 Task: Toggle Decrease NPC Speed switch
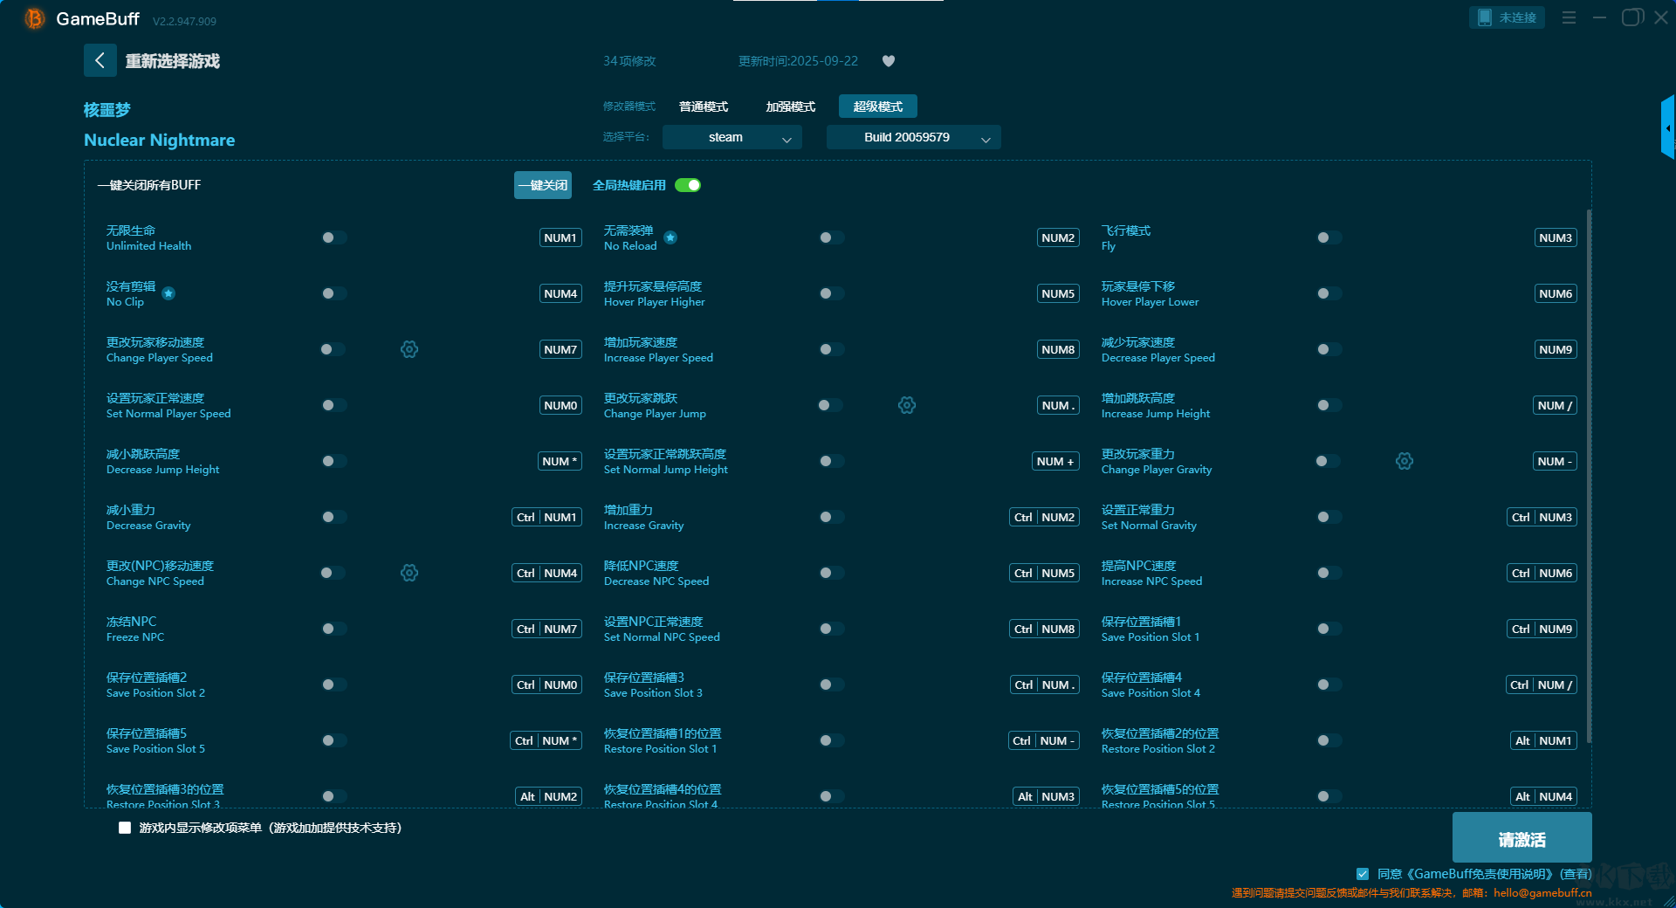[x=831, y=573]
